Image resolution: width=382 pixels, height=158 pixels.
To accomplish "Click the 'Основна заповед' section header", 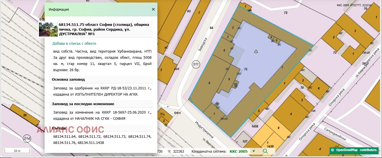I will 68,80.
